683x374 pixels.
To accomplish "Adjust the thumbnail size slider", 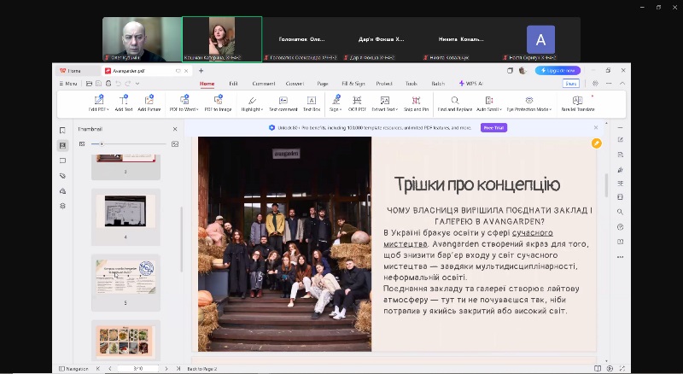I will click(x=102, y=143).
